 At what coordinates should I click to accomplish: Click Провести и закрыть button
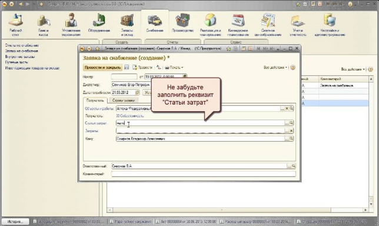tap(103, 68)
